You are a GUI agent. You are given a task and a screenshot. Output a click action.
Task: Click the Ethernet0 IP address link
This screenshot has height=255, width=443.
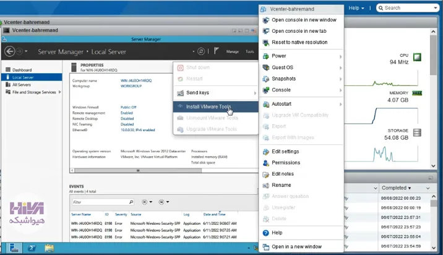[137, 130]
